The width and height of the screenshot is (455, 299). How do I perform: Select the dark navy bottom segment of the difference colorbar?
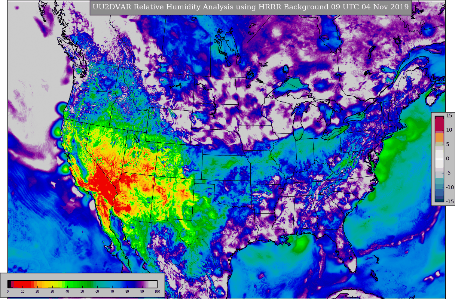439,200
